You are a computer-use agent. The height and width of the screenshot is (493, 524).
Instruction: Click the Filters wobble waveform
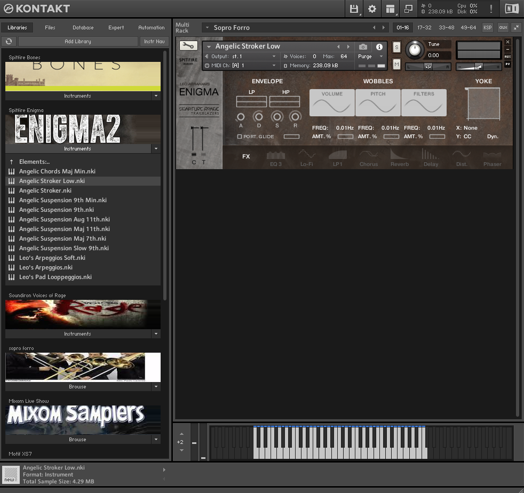(x=424, y=102)
